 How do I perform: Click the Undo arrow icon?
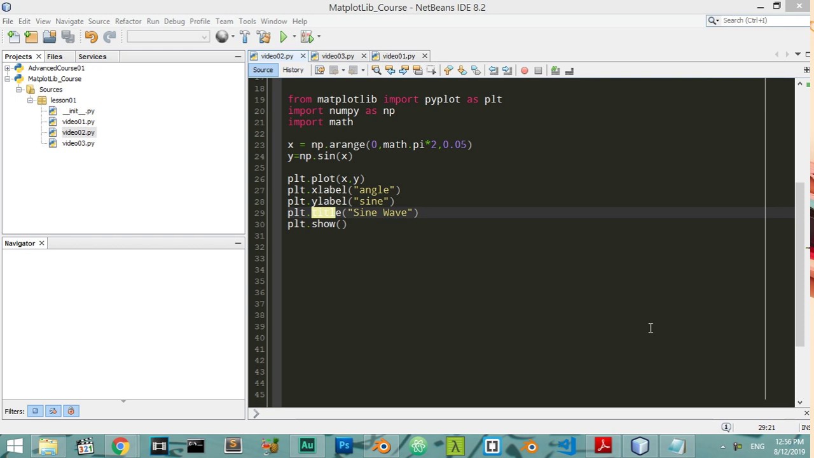pyautogui.click(x=91, y=37)
